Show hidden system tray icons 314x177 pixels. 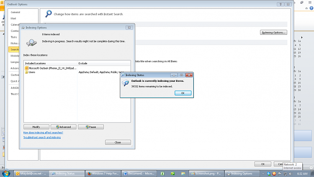click(x=263, y=174)
